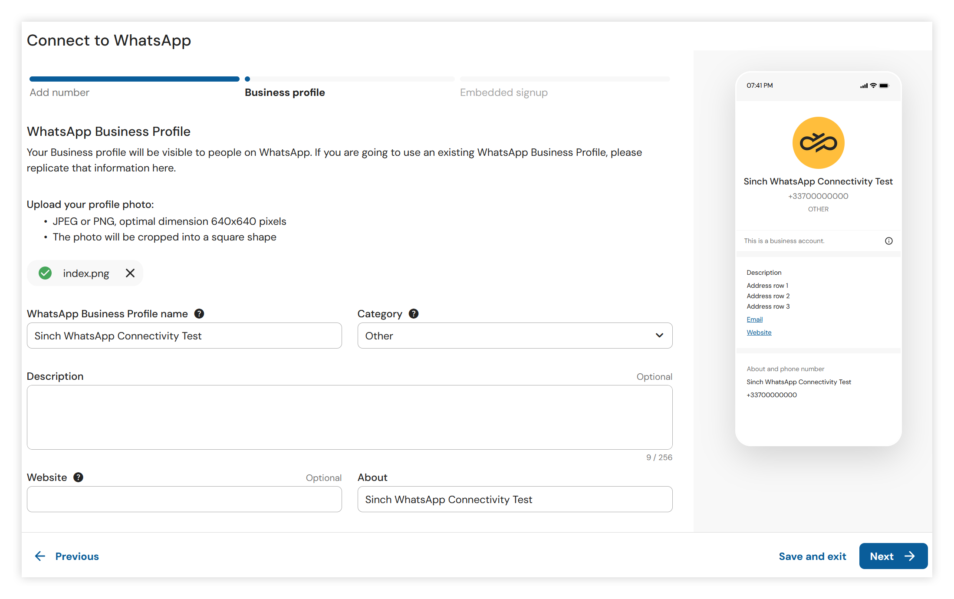The image size is (954, 599).
Task: Click the 'Upload your profile photo:' label
Action: tap(90, 204)
